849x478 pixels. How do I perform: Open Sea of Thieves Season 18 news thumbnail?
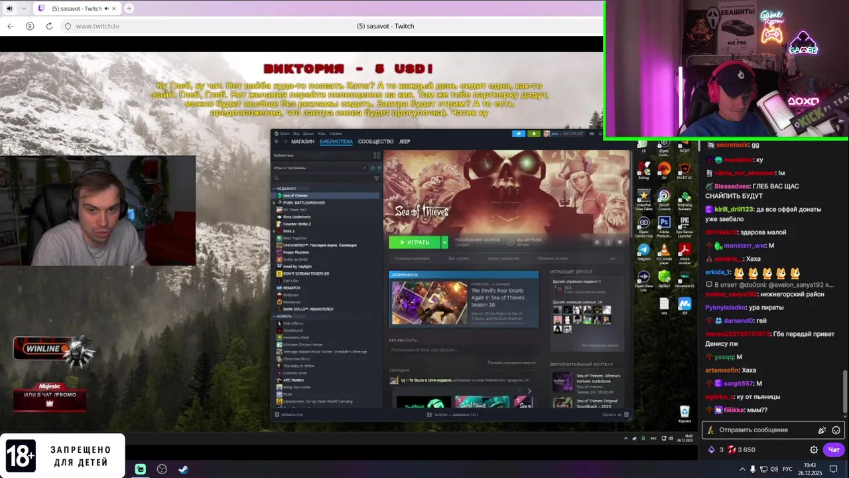tap(429, 303)
